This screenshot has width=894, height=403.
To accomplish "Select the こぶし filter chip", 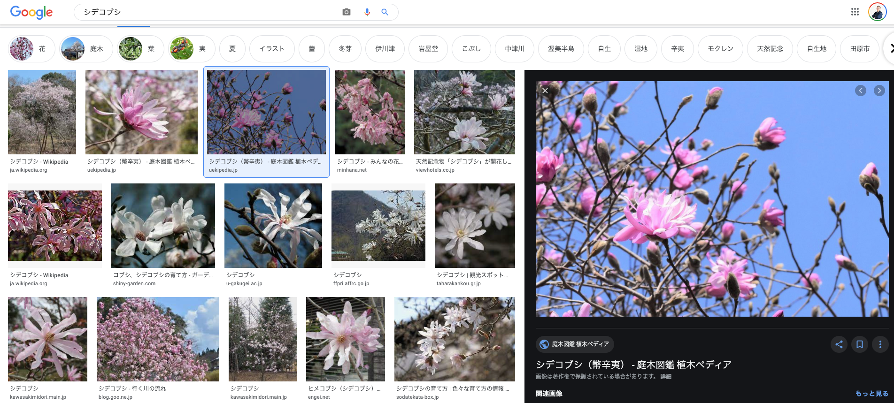I will point(471,49).
